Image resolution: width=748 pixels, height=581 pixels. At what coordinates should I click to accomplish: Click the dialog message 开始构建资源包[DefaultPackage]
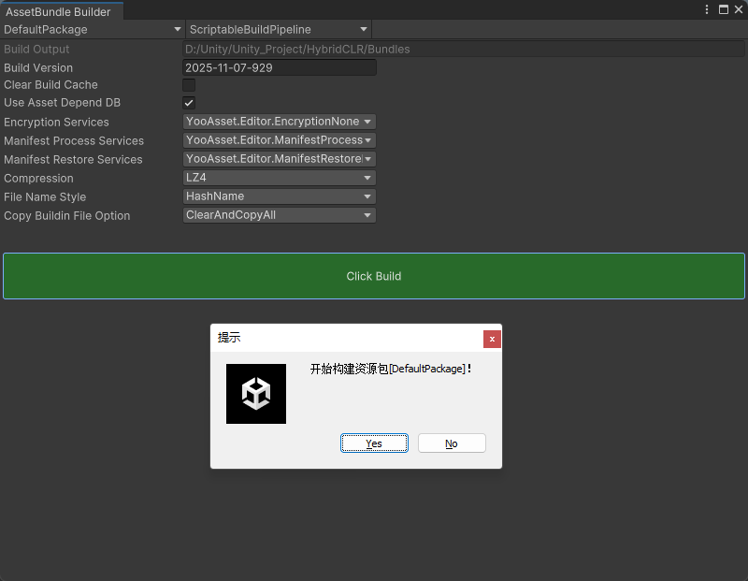click(x=391, y=369)
